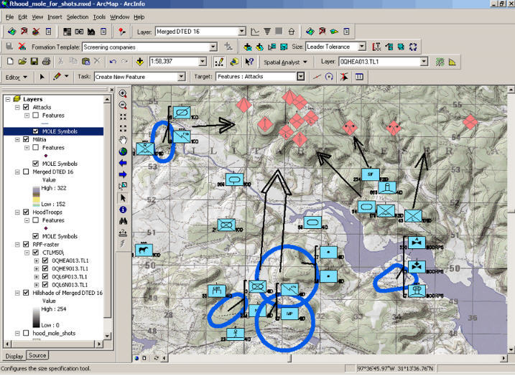Screen dimensions: 515x376
Task: Uncheck 0QHEA013.TL1 raster
Action: click(45, 260)
